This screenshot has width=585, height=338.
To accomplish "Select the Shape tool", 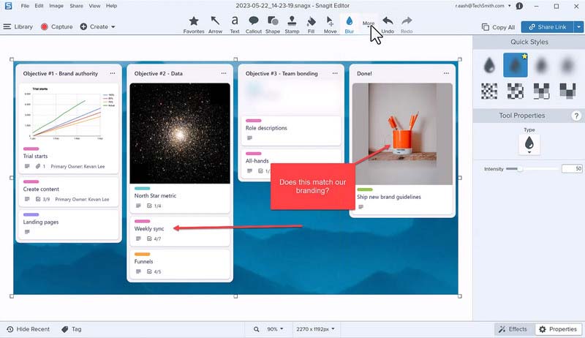I will (272, 25).
